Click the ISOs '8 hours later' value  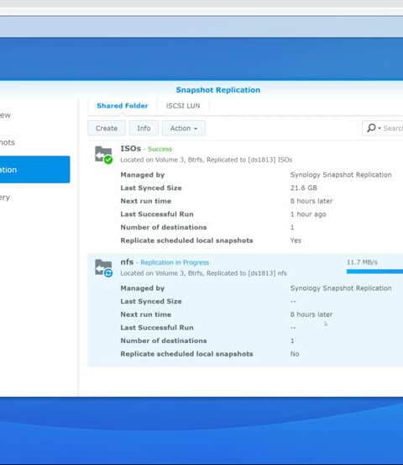click(x=311, y=201)
